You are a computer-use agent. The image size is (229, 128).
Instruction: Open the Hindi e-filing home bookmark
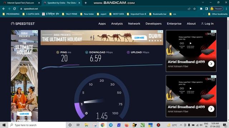pos(51,14)
